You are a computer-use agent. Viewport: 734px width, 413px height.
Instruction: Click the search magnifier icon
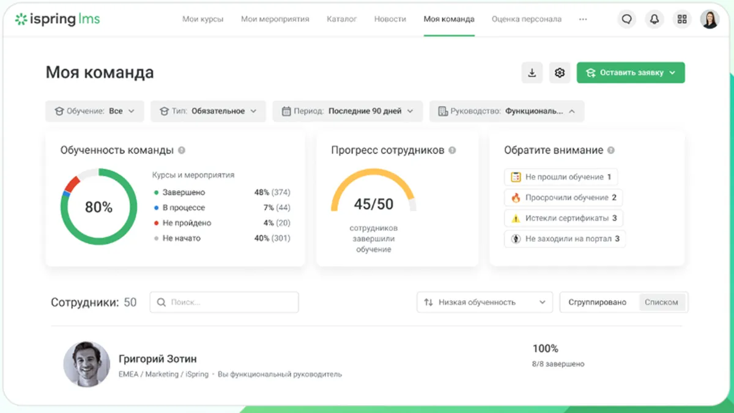tap(161, 302)
